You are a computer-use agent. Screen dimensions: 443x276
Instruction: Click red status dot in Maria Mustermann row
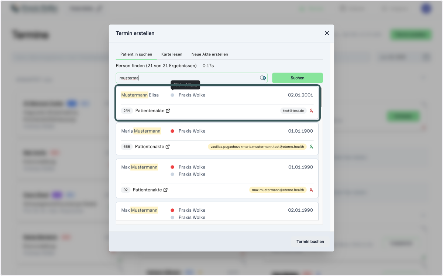click(172, 131)
